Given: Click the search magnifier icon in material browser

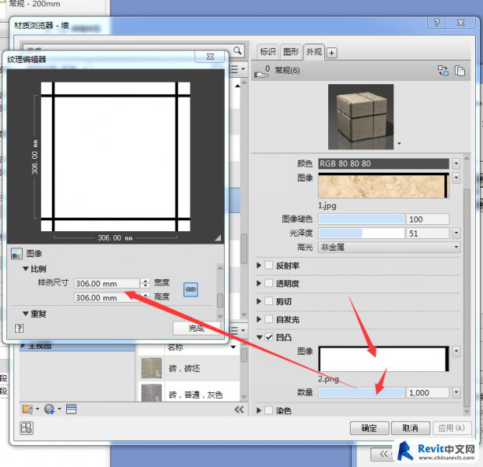Looking at the screenshot, I should [x=237, y=51].
